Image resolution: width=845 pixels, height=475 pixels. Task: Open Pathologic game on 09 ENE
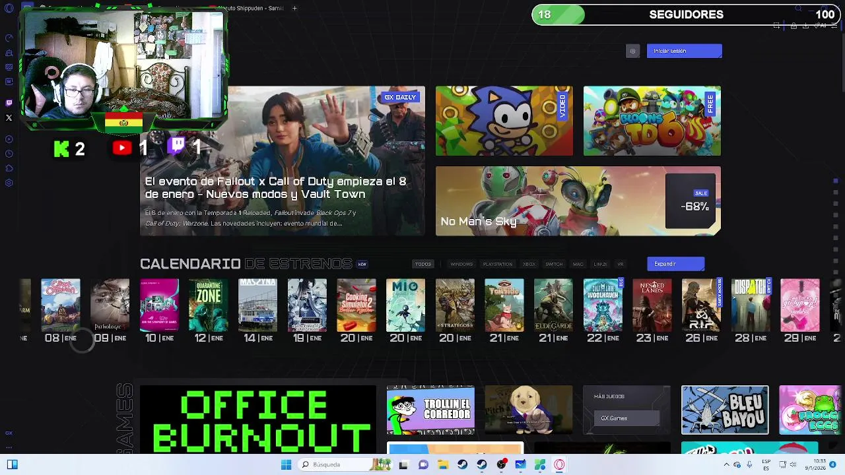tap(110, 305)
